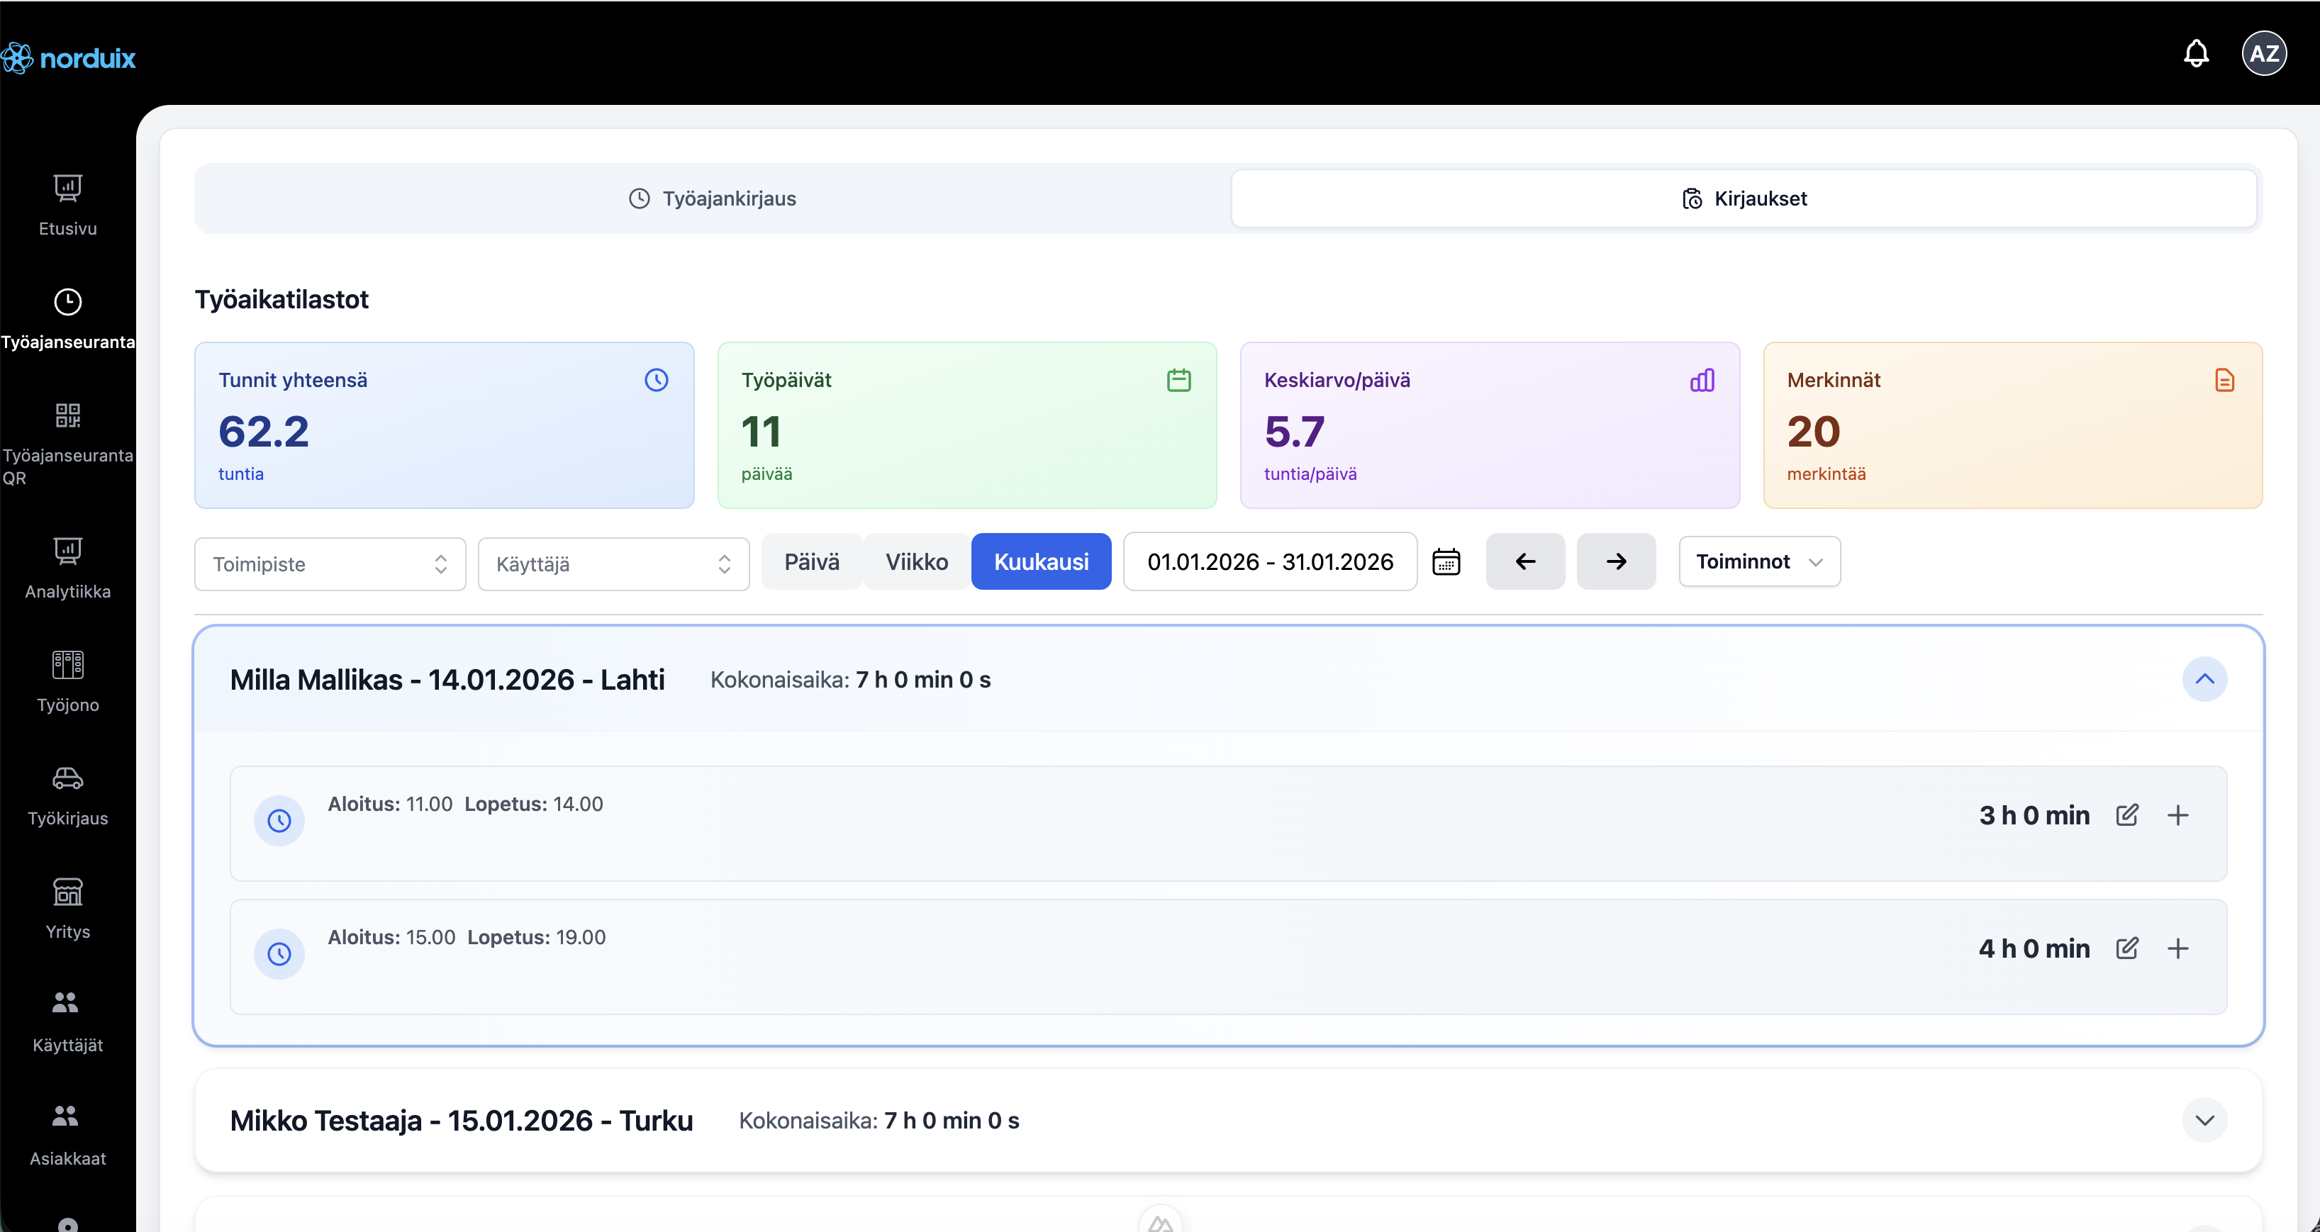Edit the 11.00–14.00 time entry
The height and width of the screenshot is (1232, 2320).
point(2126,815)
